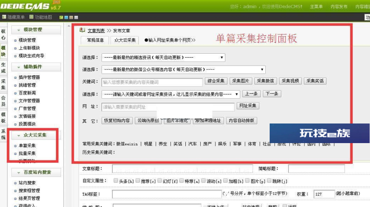Check the 幻灯[f] attribute checkbox
Screen dimensions: 370x207
click(x=160, y=181)
